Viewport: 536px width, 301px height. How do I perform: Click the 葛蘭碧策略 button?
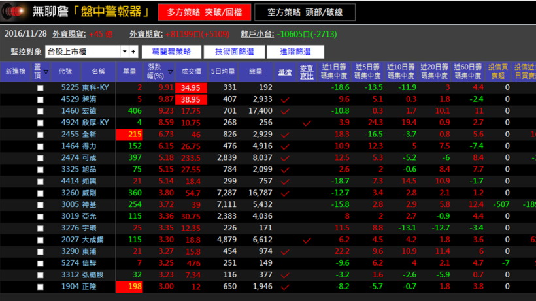171,52
